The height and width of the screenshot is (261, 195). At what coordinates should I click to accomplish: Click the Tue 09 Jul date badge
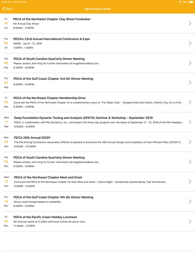(x=6, y=43)
